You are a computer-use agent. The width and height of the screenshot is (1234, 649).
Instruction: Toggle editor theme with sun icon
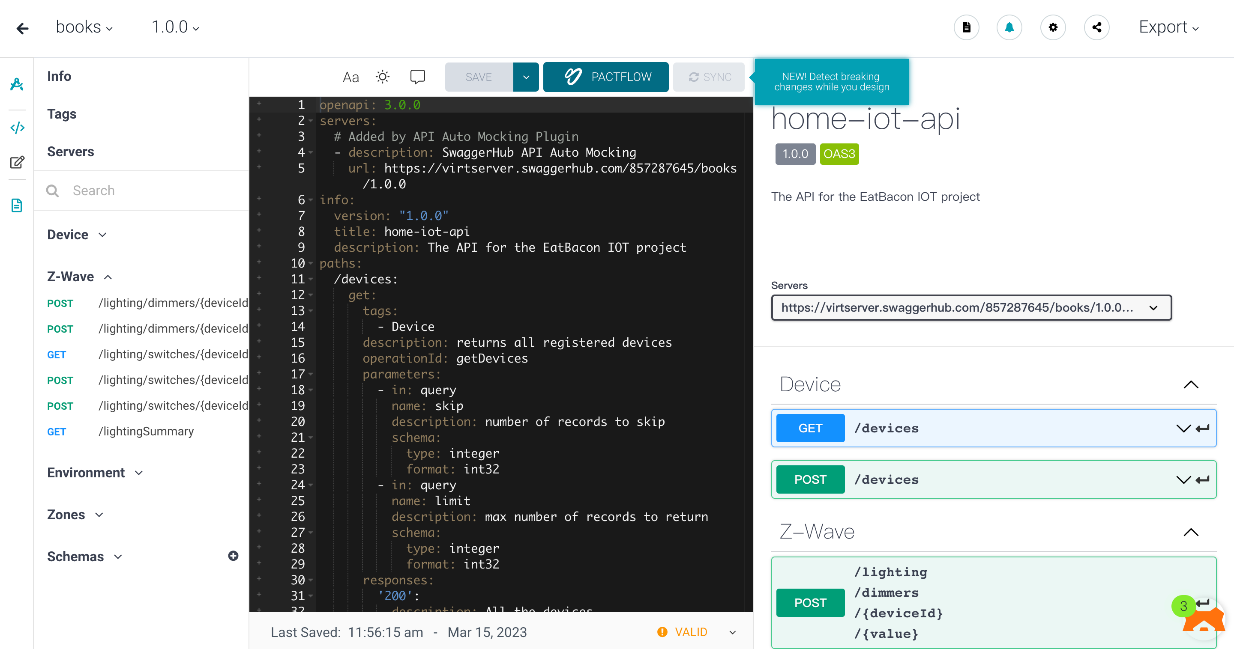click(x=382, y=77)
